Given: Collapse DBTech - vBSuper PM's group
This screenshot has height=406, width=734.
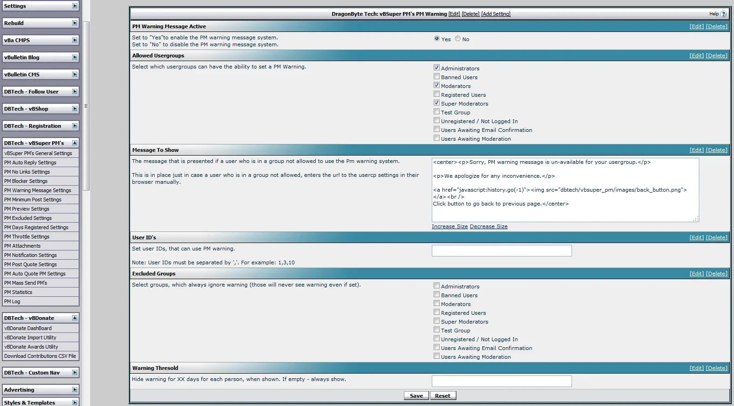Looking at the screenshot, I should pyautogui.click(x=75, y=143).
